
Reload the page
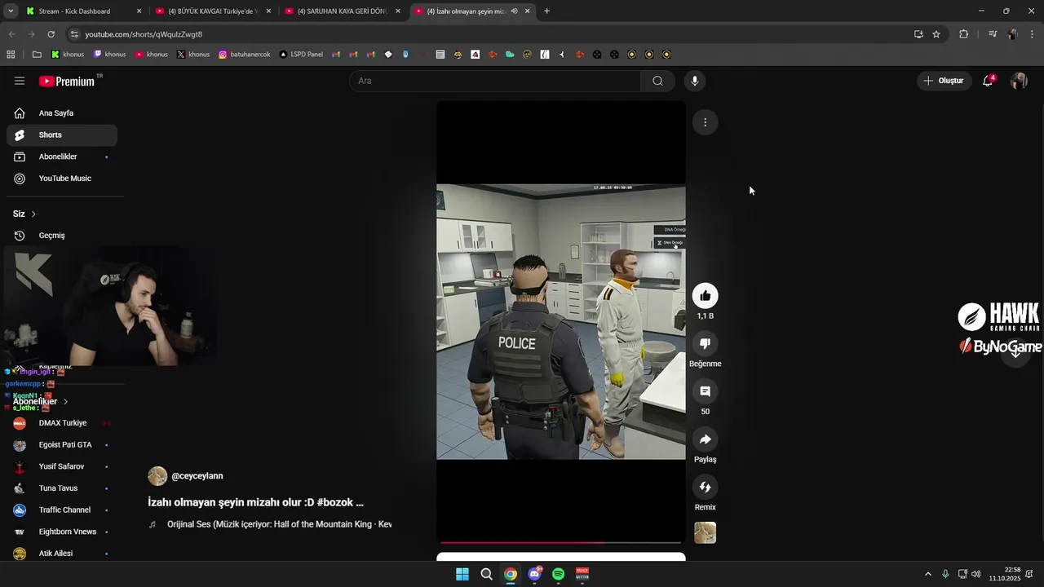[x=51, y=34]
